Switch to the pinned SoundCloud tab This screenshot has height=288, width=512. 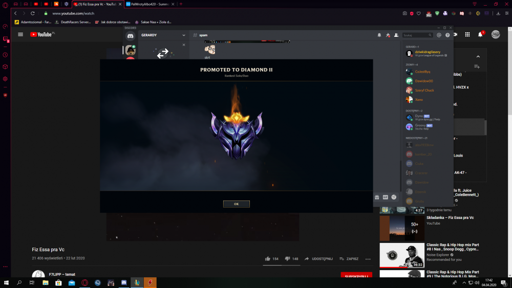point(56,4)
